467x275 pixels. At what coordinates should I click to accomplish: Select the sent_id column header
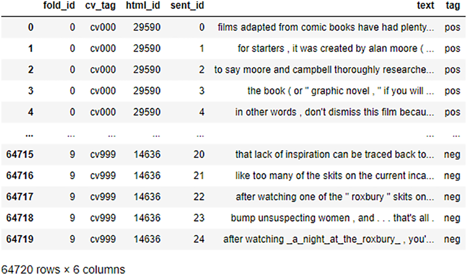(x=187, y=6)
